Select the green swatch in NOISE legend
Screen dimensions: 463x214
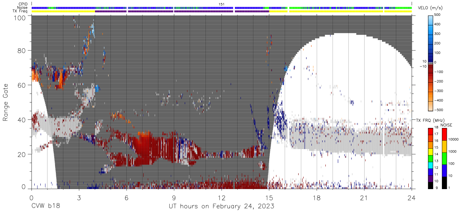click(x=445, y=159)
